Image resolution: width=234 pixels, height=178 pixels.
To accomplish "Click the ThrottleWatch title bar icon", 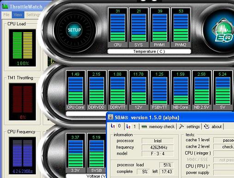I will click(5, 6).
